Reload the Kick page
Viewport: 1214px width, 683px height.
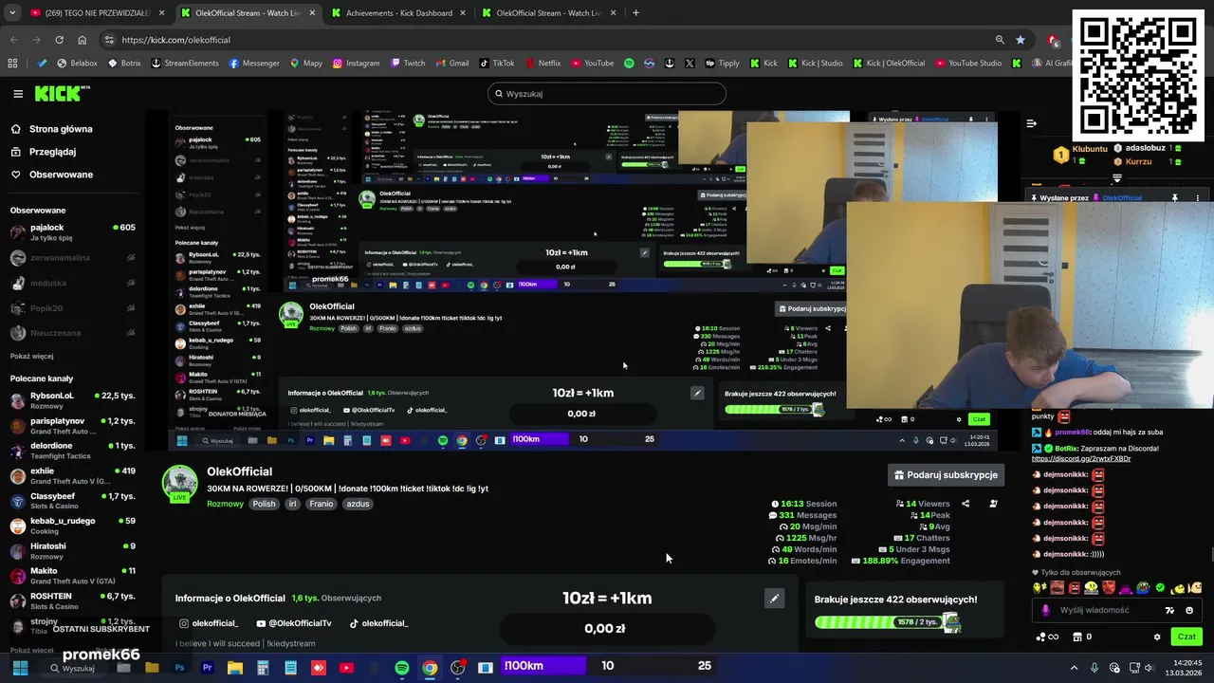click(x=59, y=40)
